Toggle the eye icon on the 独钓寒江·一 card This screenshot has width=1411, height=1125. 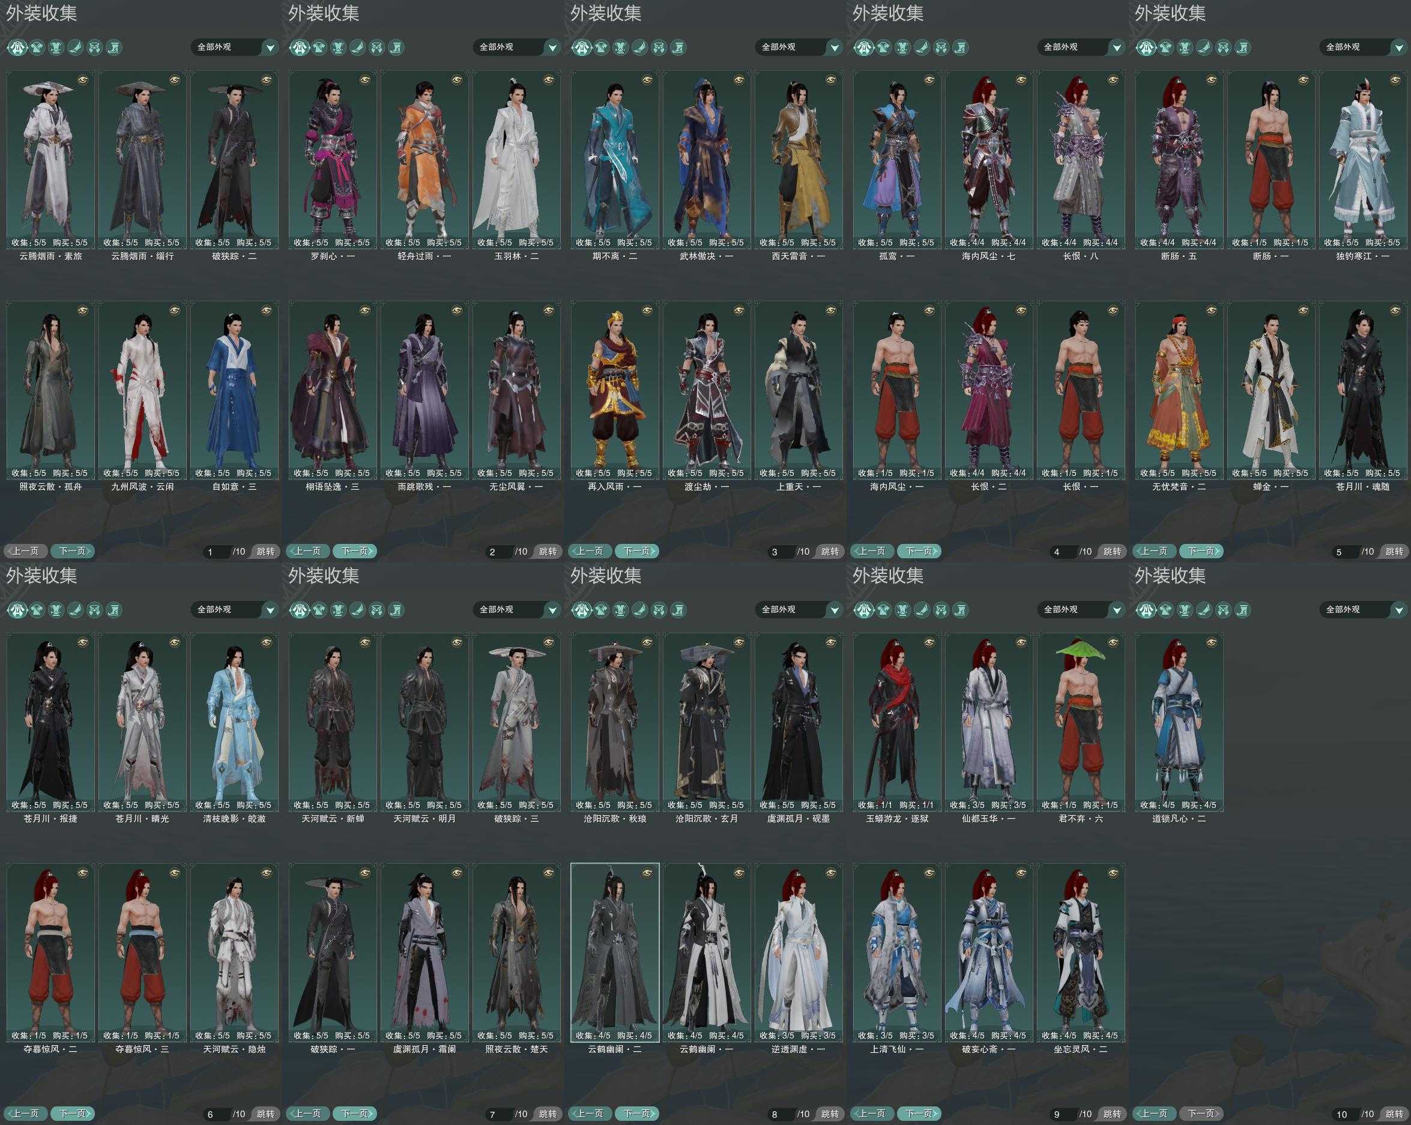[x=1395, y=80]
